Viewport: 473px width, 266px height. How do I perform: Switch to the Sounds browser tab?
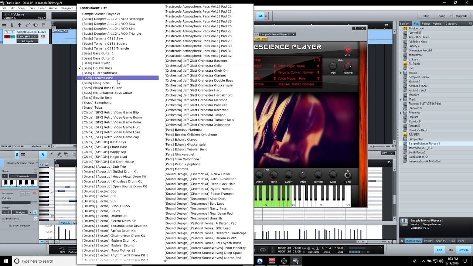click(440, 241)
